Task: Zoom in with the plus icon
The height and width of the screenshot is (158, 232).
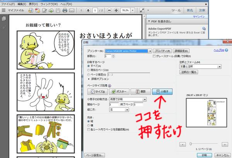Action: click(x=116, y=10)
